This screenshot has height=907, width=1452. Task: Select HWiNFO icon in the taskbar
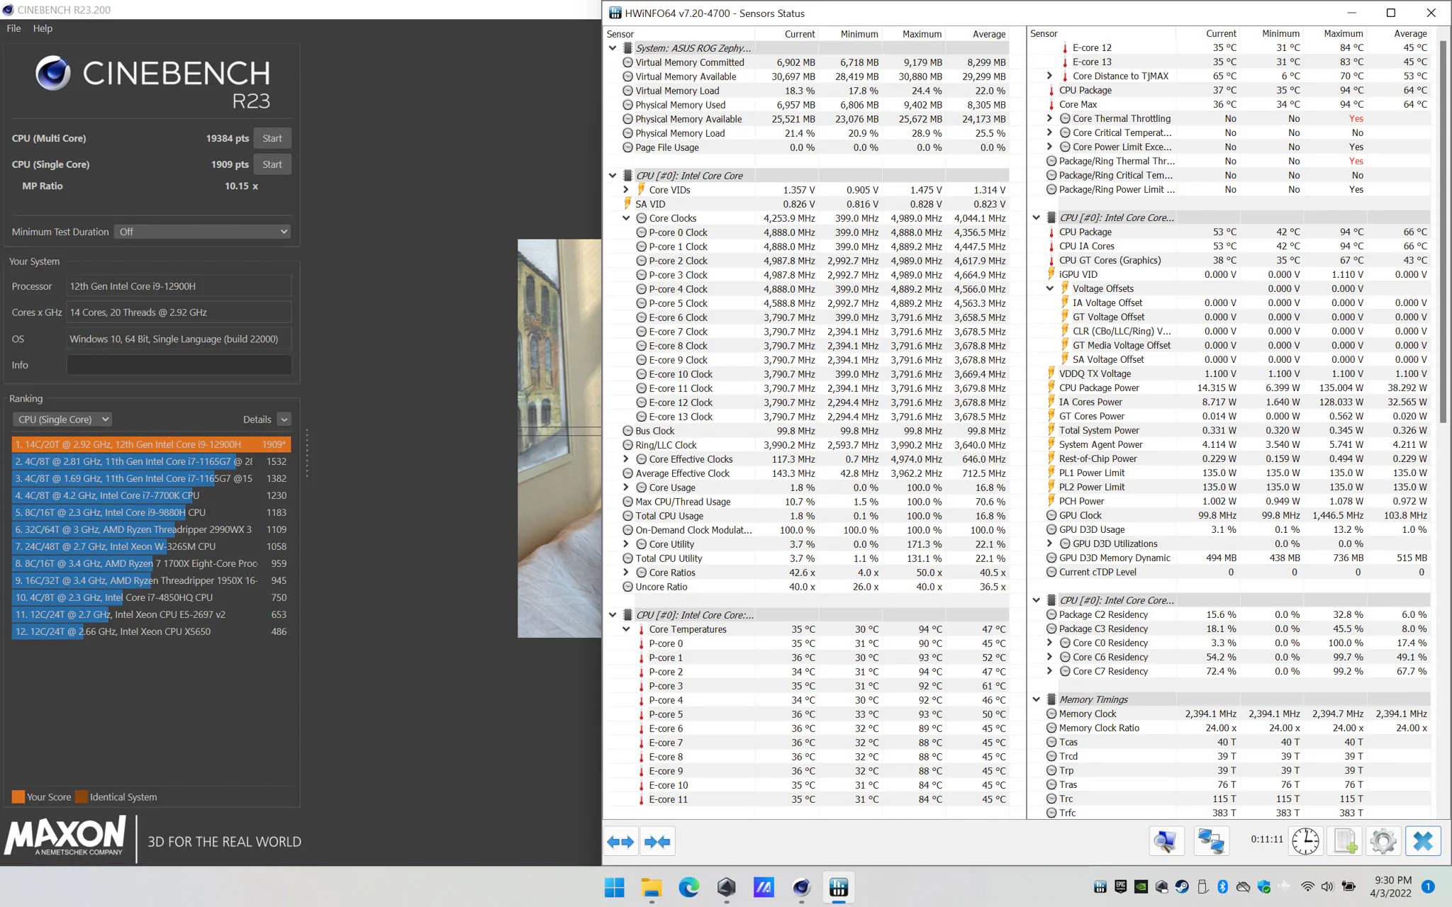[839, 887]
